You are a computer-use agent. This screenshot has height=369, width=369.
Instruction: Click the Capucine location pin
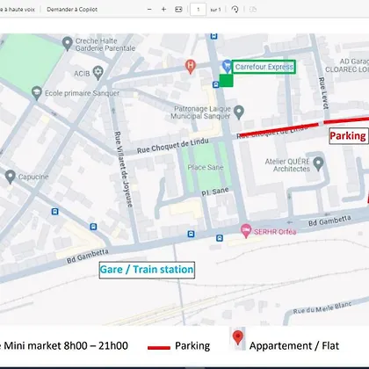pyautogui.click(x=11, y=177)
